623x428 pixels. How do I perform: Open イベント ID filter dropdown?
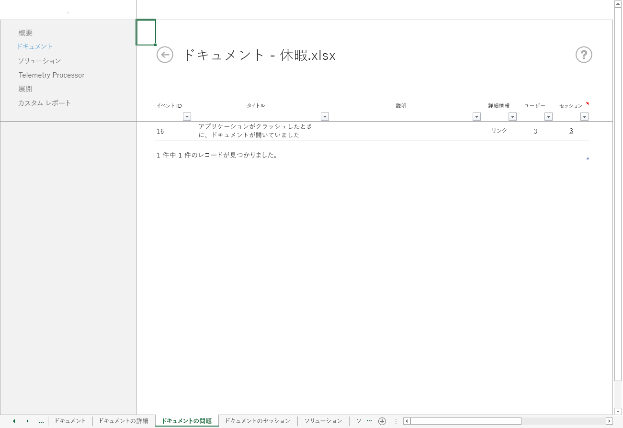point(187,116)
